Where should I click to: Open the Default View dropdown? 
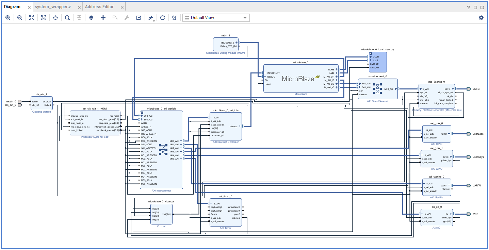click(x=216, y=18)
